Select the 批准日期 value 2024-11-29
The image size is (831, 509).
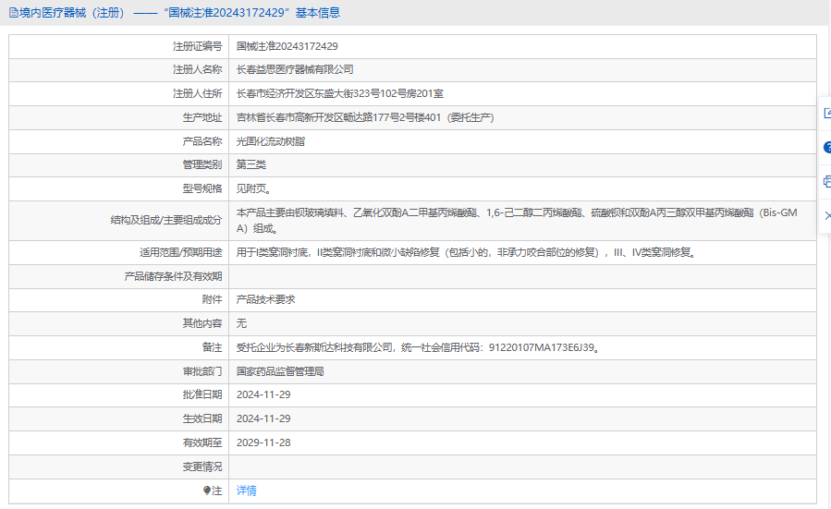[263, 394]
